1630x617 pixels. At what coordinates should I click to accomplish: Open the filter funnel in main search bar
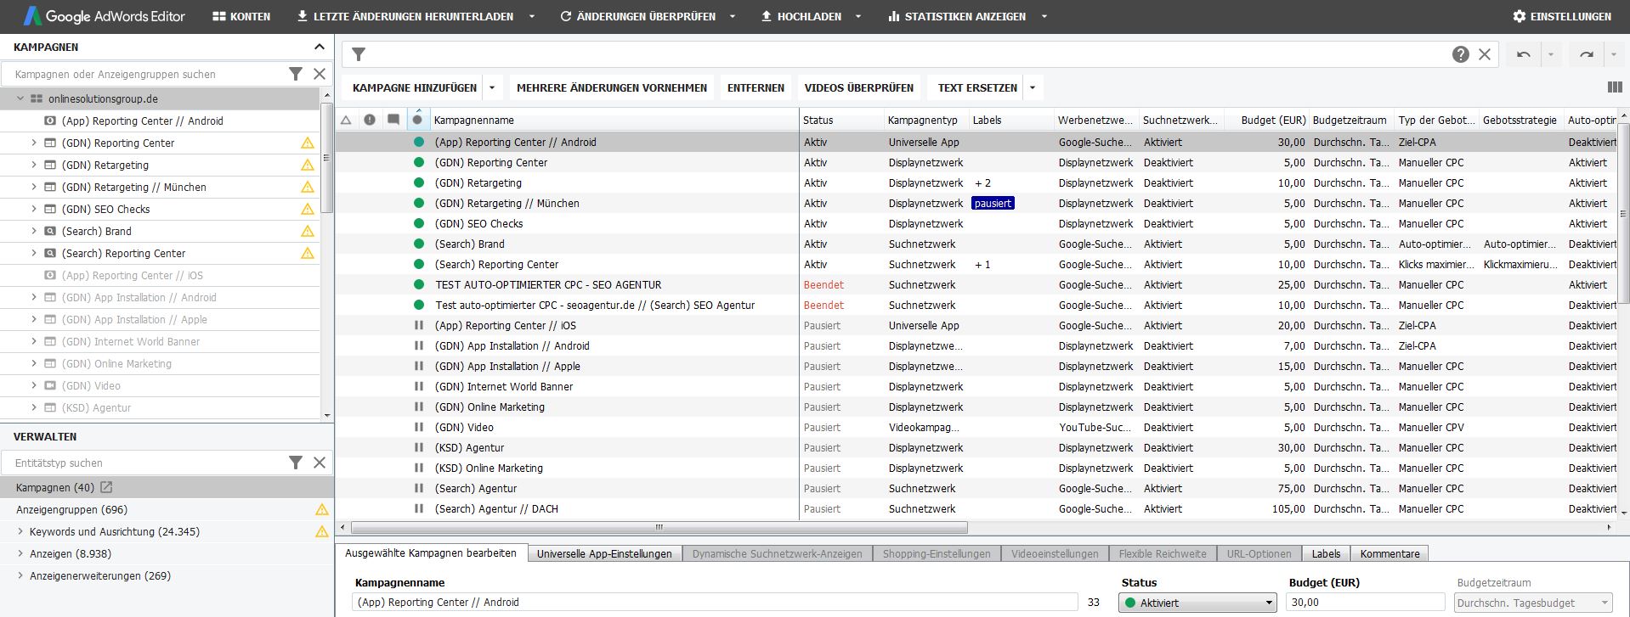[x=359, y=54]
